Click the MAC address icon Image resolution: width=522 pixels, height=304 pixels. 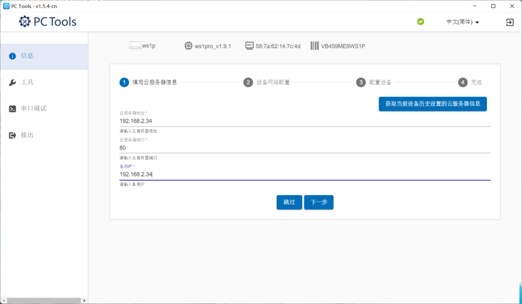click(249, 46)
